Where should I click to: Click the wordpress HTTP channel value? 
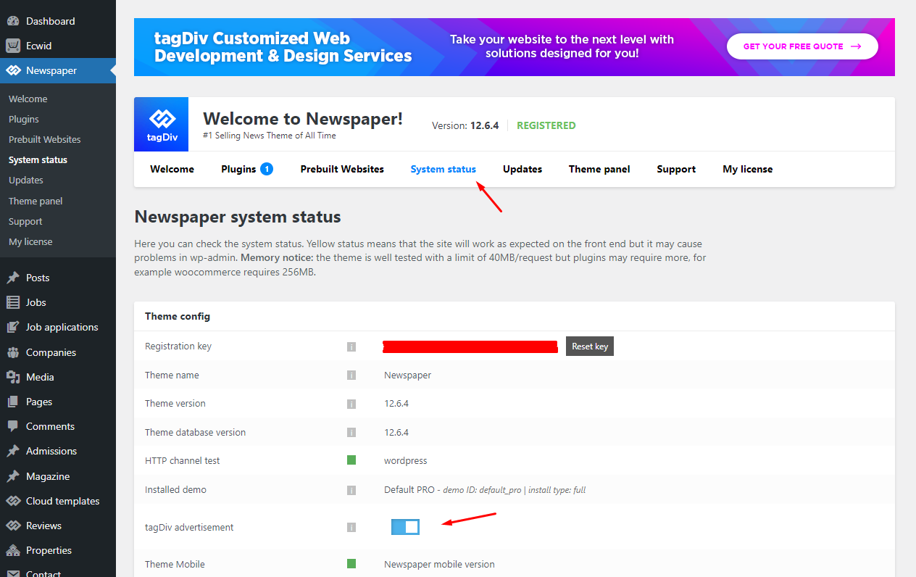(x=406, y=461)
